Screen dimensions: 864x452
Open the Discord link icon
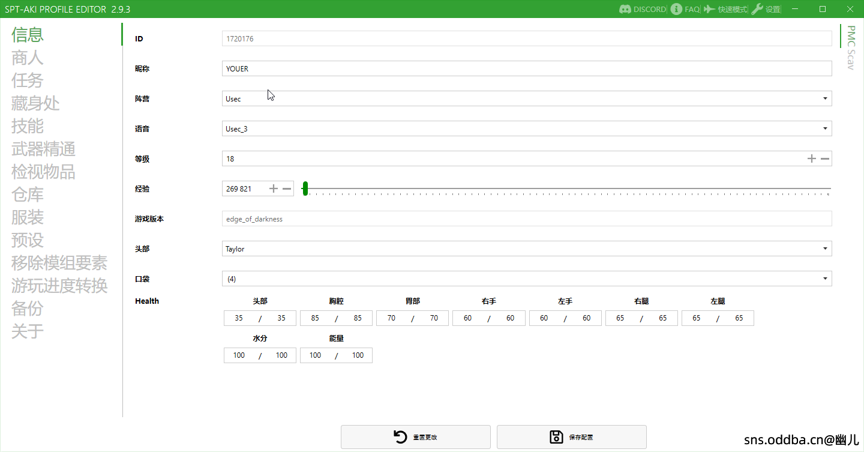point(625,9)
